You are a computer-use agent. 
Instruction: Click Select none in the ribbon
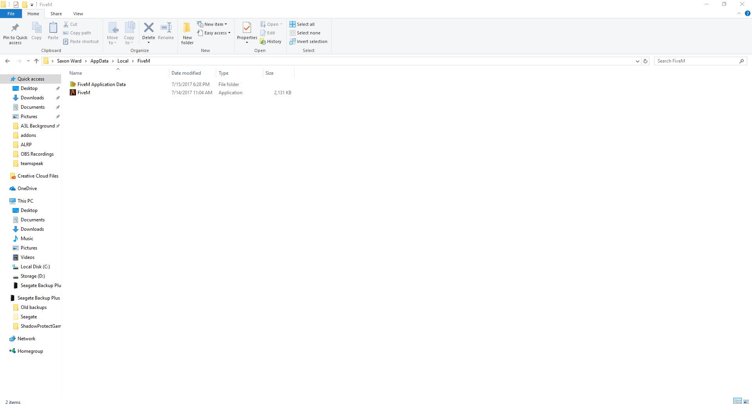[305, 33]
